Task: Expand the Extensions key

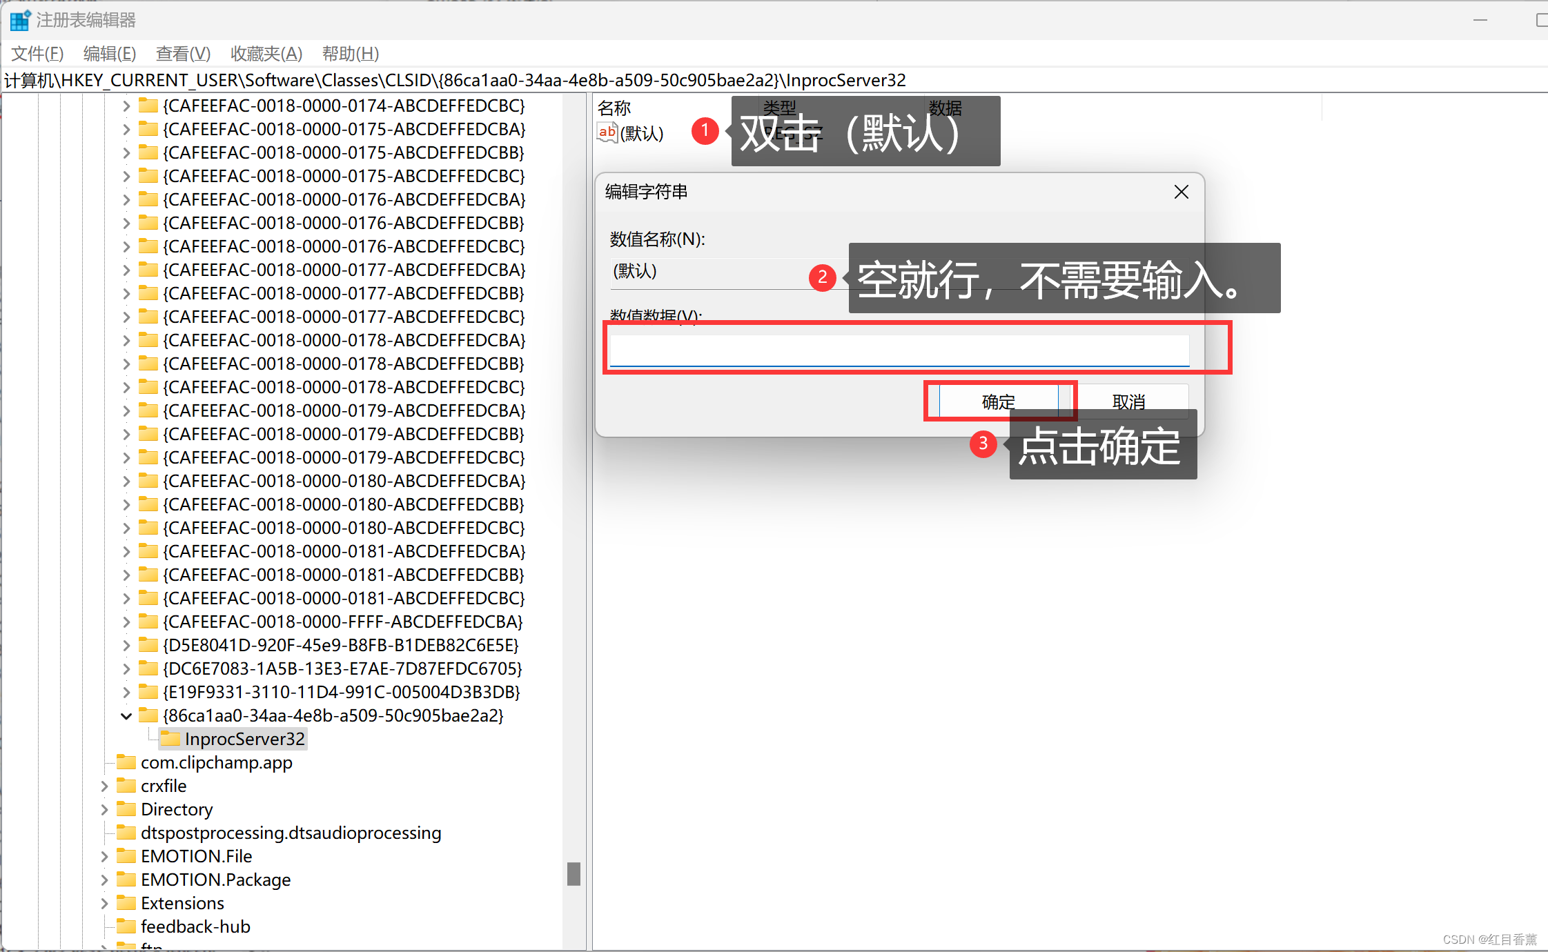Action: (x=104, y=903)
